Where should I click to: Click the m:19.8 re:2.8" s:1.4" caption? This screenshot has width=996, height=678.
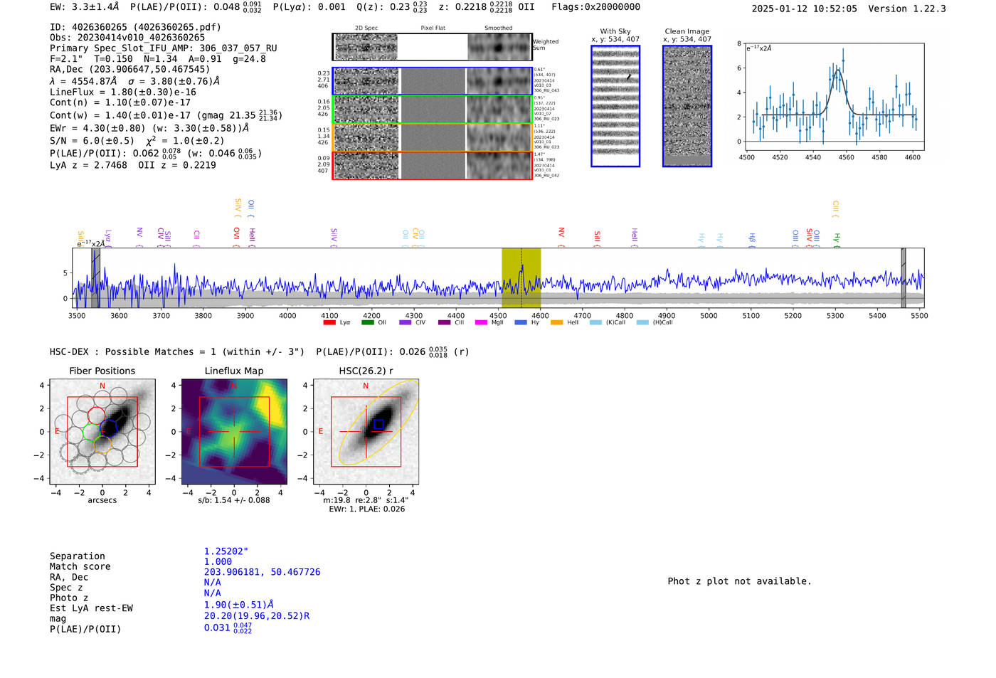366,500
